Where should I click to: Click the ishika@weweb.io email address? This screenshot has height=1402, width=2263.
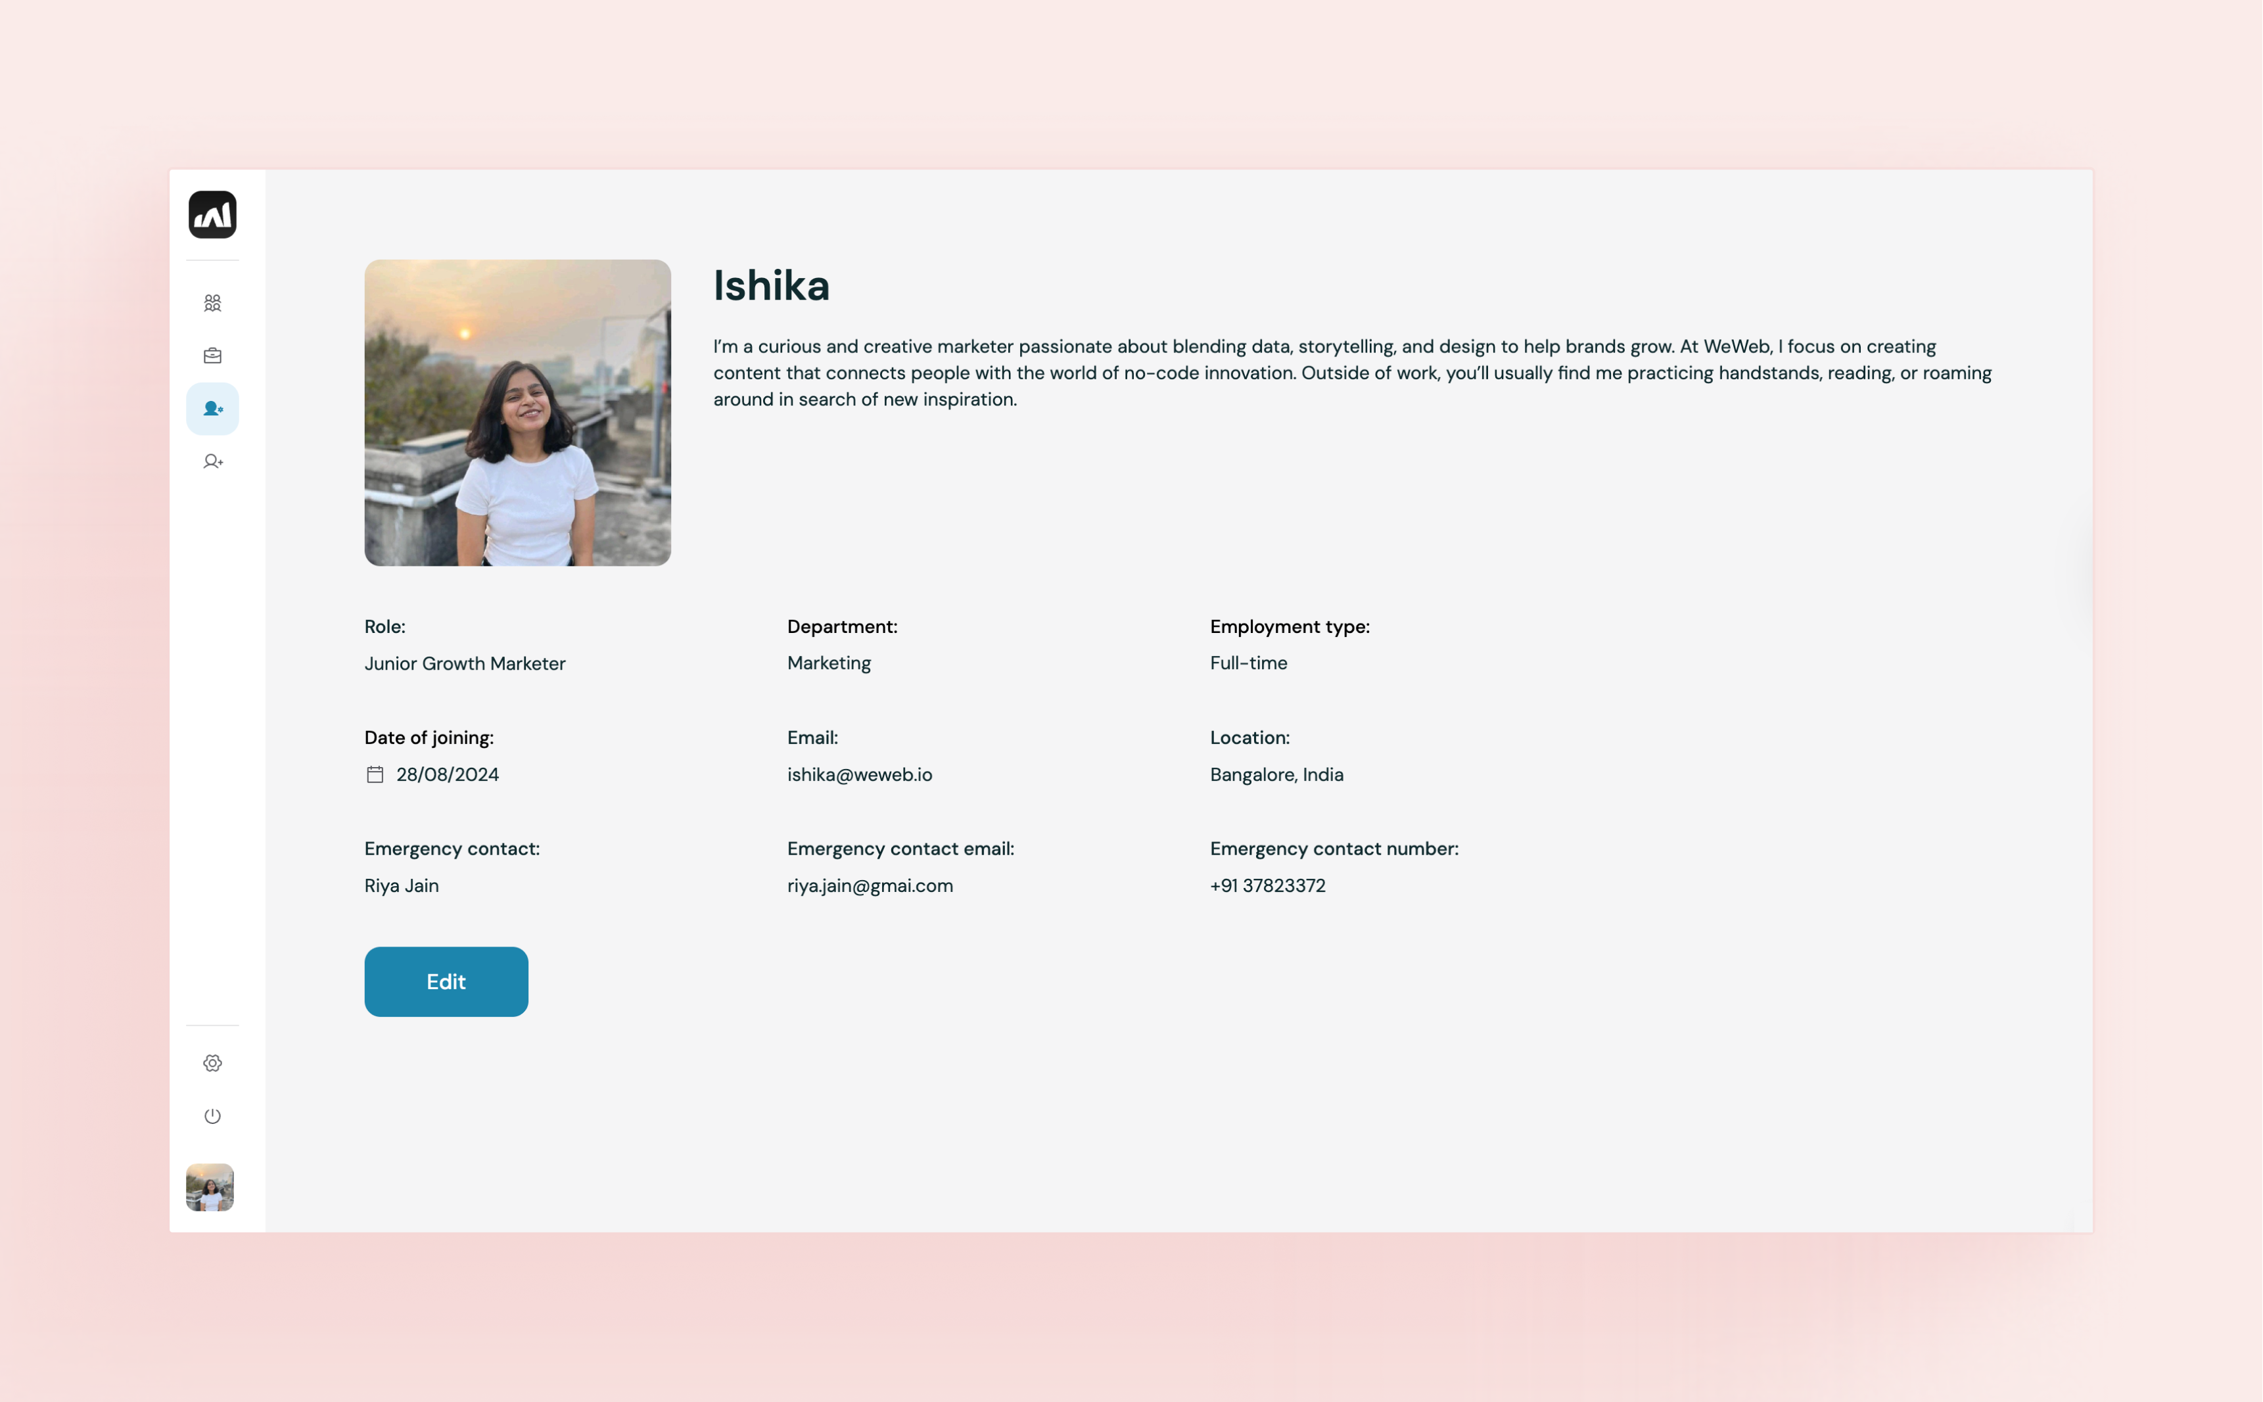click(860, 774)
